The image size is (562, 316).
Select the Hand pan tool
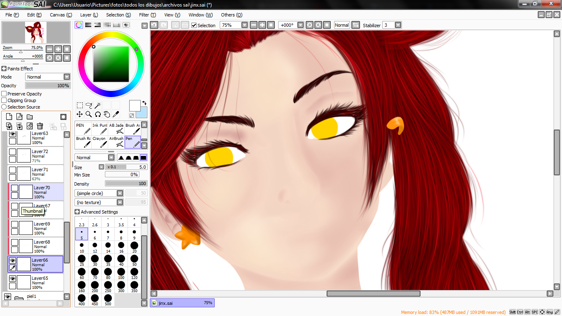pyautogui.click(x=107, y=114)
